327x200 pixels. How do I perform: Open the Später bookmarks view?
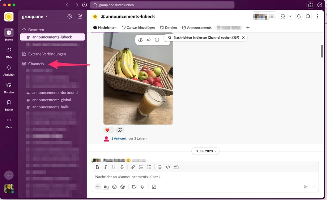point(9,105)
